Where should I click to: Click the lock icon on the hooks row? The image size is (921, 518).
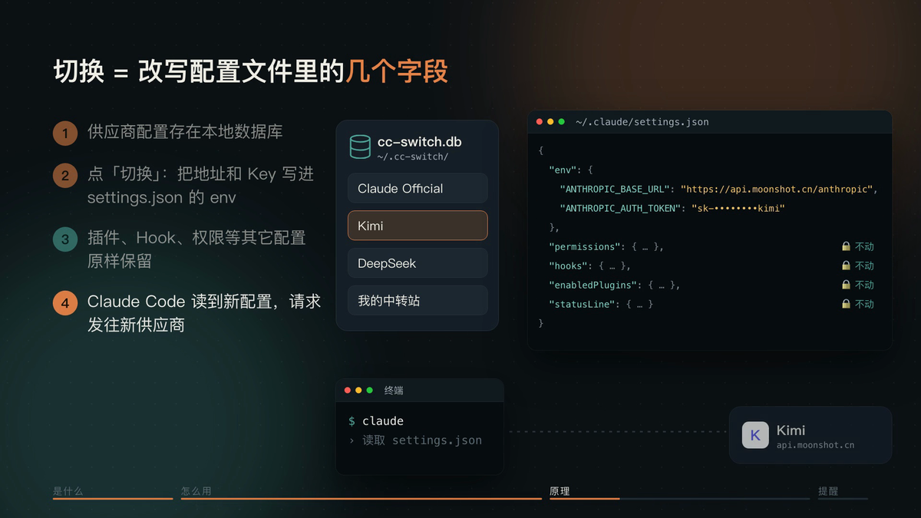point(846,266)
